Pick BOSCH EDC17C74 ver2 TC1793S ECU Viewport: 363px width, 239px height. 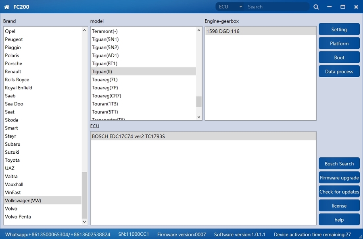(128, 136)
